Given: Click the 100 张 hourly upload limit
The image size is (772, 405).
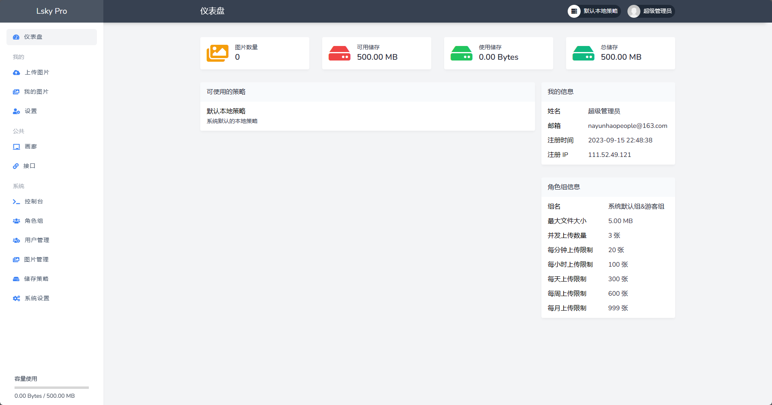Looking at the screenshot, I should 618,265.
